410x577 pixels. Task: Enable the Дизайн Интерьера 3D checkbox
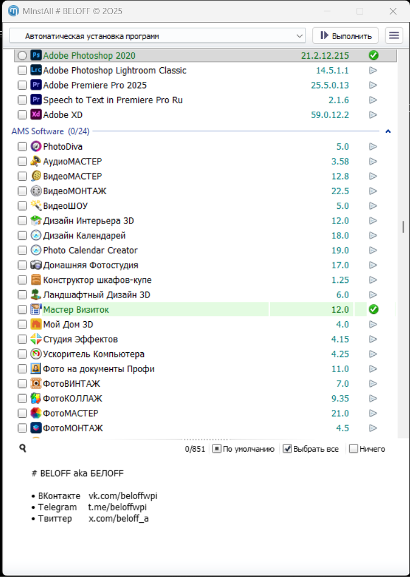pyautogui.click(x=22, y=221)
